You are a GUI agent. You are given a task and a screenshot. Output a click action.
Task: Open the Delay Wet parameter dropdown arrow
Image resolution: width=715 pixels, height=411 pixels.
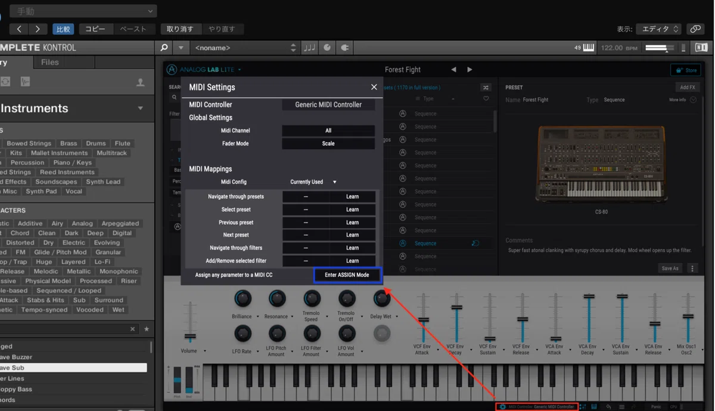[x=396, y=317]
